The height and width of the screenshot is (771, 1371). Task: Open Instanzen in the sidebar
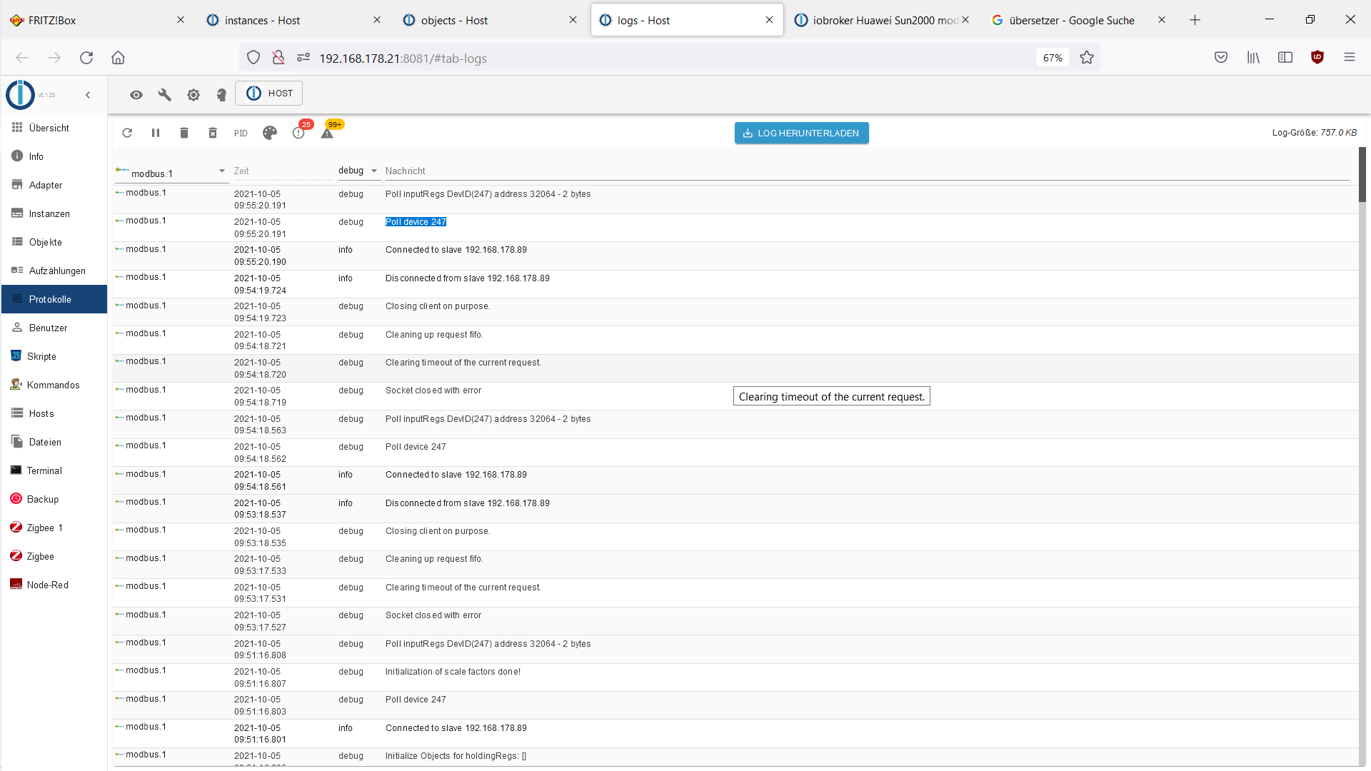click(x=54, y=213)
